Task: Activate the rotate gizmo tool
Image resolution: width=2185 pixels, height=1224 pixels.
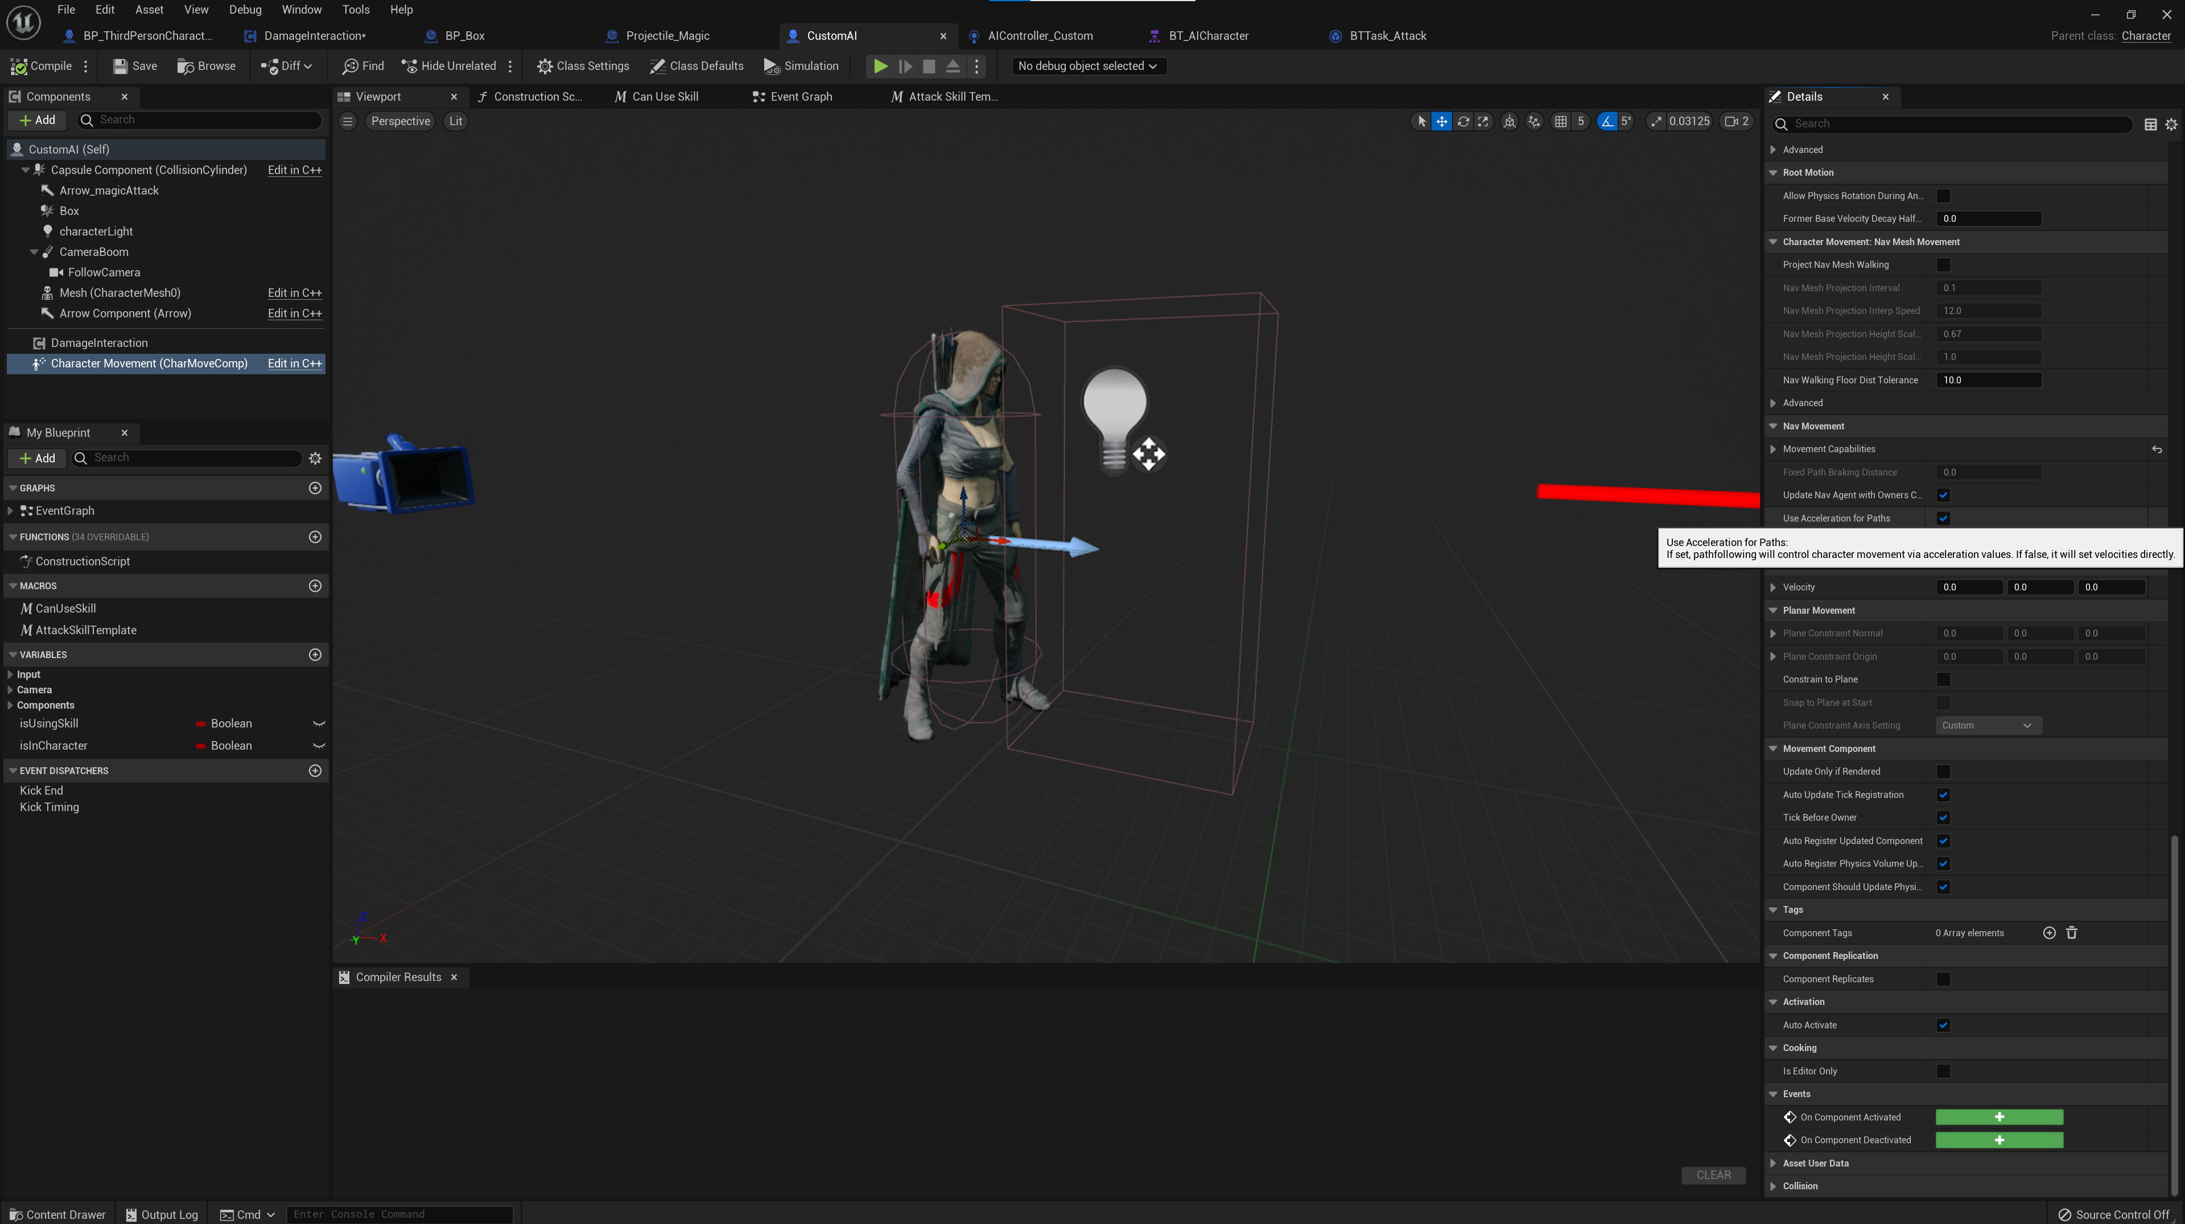Action: 1463,121
